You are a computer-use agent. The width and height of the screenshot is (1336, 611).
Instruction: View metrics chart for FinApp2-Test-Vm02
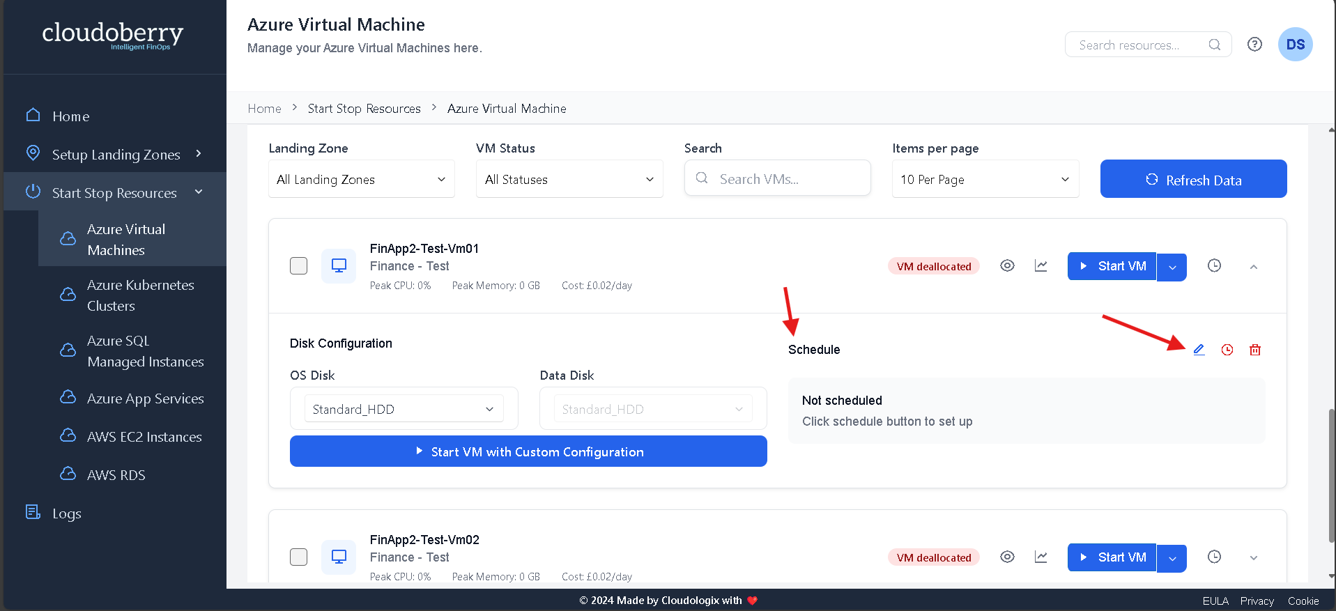point(1041,557)
